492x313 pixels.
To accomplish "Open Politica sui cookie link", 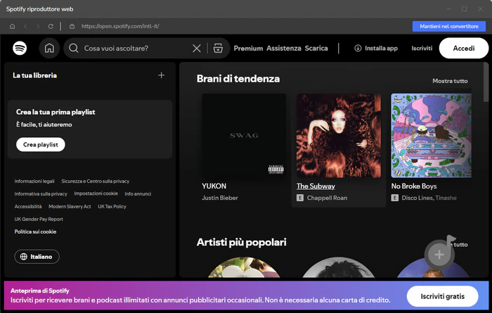I will 35,231.
